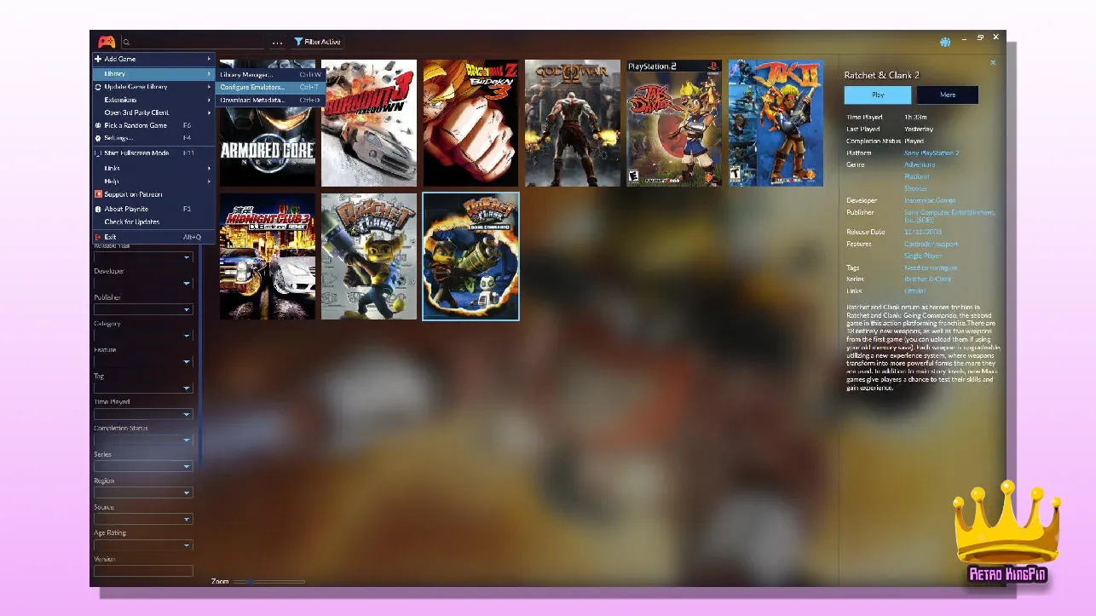Select the first Ratchet & Clank cover
This screenshot has width=1096, height=616.
click(x=369, y=256)
